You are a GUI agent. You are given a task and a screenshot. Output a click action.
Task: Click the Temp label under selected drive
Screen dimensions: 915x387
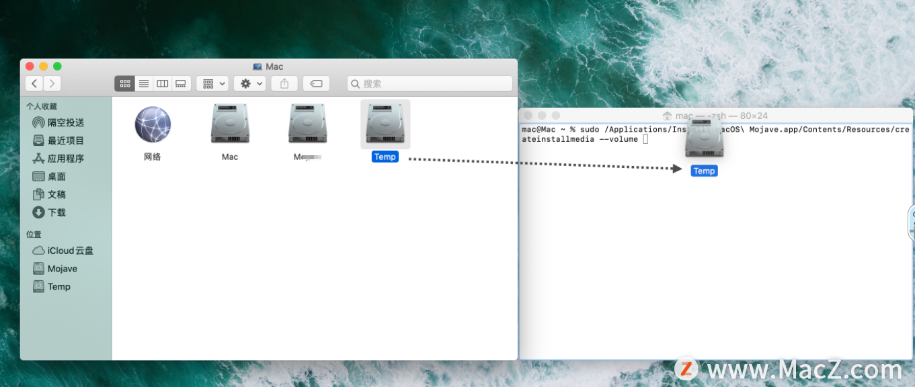click(385, 157)
